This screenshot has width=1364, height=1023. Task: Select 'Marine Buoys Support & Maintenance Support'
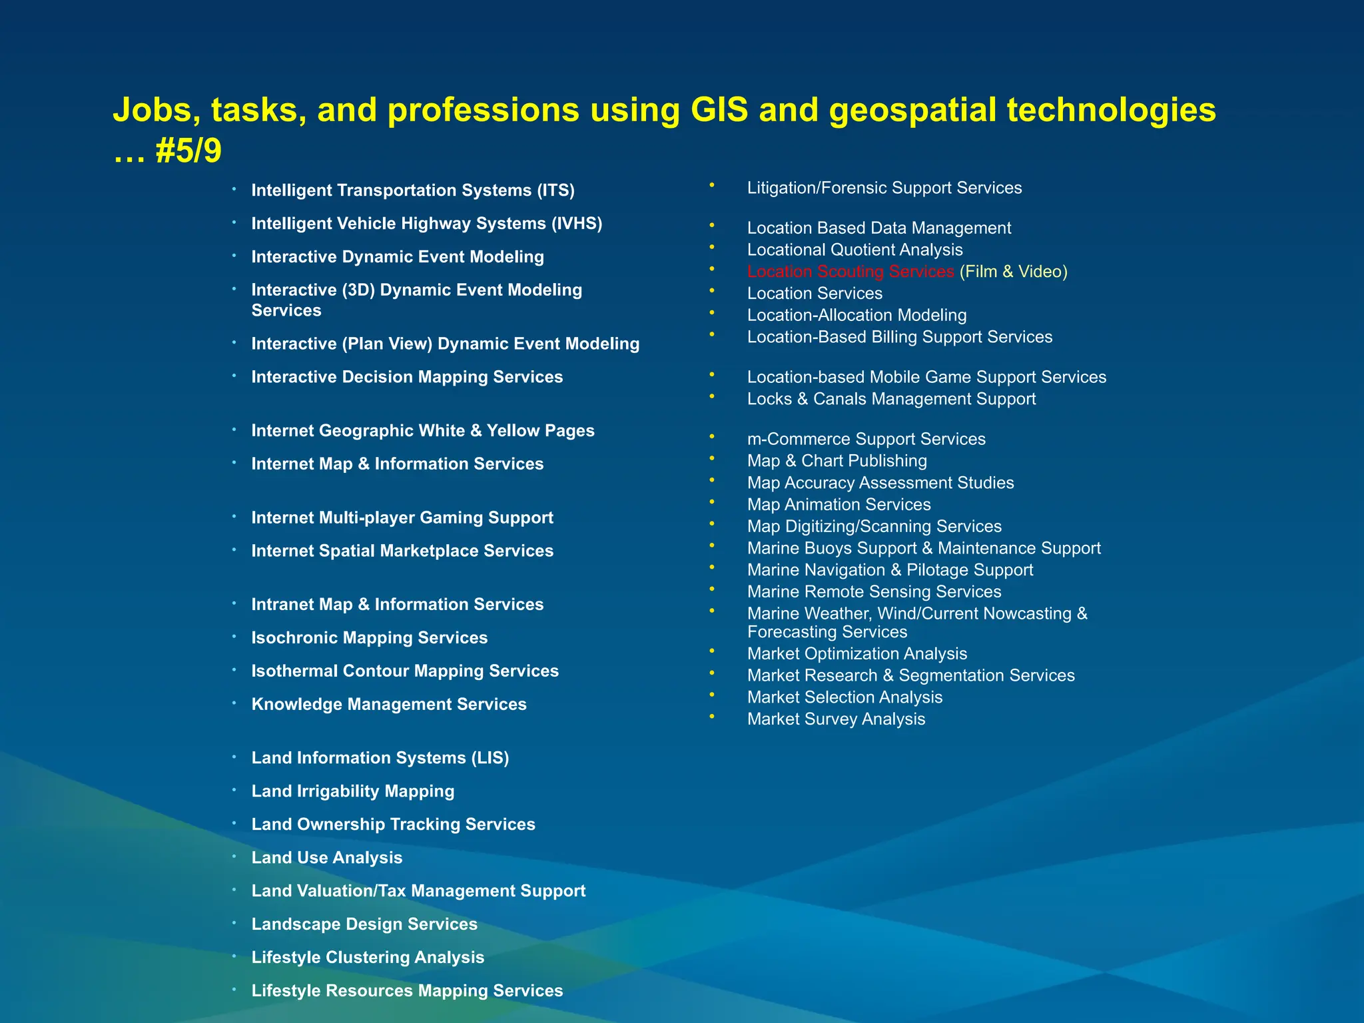coord(924,549)
